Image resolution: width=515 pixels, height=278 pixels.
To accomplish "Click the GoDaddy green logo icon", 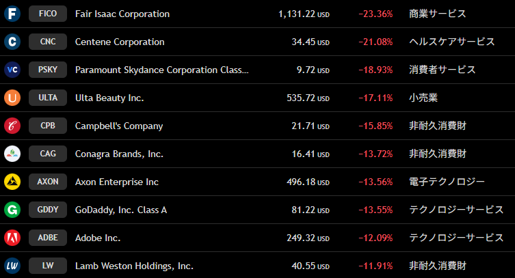I will pyautogui.click(x=12, y=210).
